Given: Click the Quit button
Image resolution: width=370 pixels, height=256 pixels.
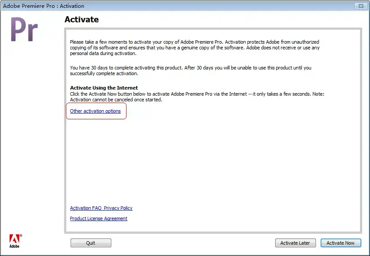Looking at the screenshot, I should tap(91, 243).
